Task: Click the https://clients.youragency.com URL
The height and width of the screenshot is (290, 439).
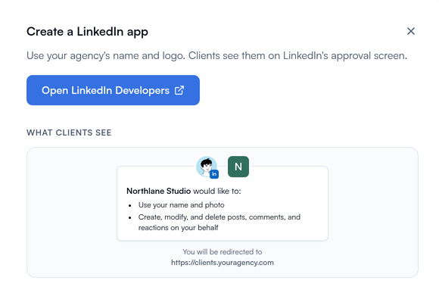Action: (x=223, y=263)
